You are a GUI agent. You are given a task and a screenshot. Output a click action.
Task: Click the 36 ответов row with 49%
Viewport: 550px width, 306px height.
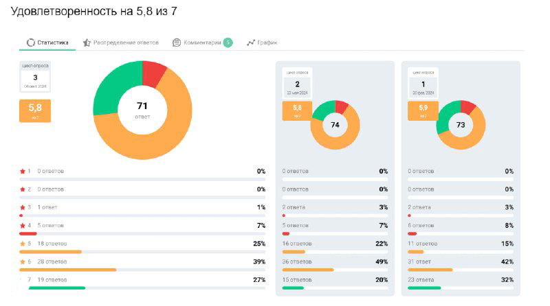pos(335,261)
